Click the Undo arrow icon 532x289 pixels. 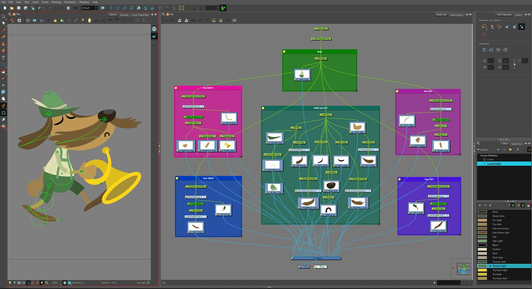[40, 8]
